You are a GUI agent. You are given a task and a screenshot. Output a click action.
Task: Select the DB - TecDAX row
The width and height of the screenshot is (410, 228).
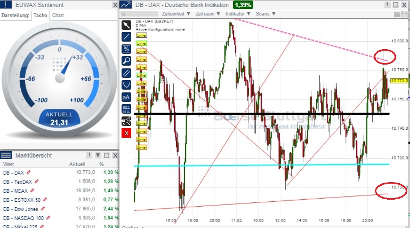[60, 182]
